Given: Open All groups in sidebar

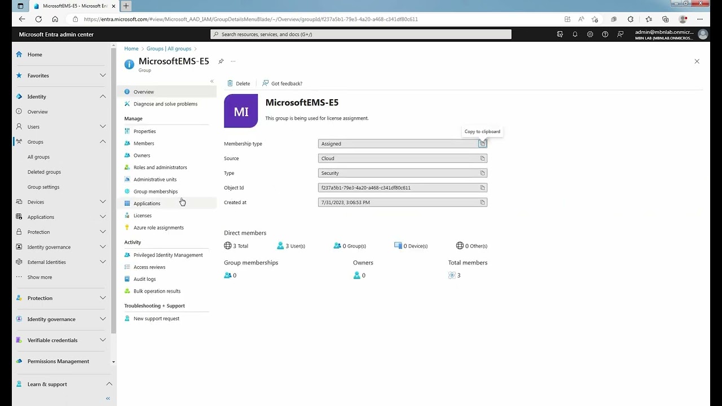Looking at the screenshot, I should point(38,157).
